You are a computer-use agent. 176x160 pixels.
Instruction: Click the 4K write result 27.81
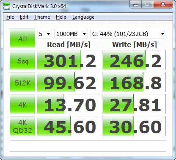(134, 104)
